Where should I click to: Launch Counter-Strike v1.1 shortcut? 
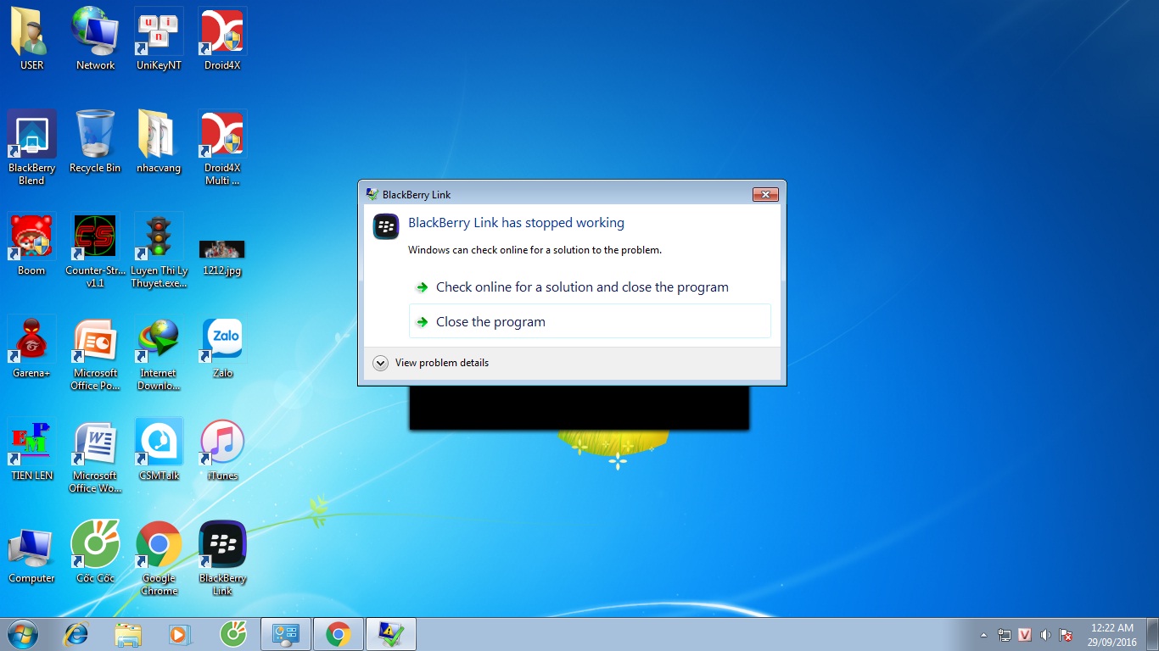pos(95,251)
